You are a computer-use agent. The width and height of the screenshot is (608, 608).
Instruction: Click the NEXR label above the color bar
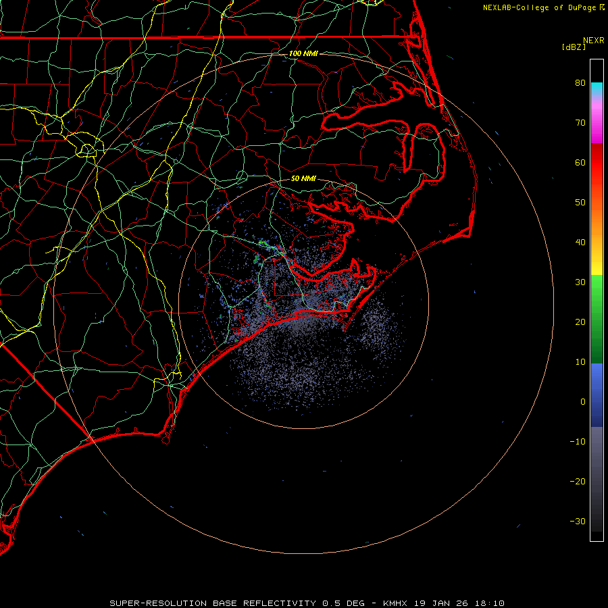point(594,41)
